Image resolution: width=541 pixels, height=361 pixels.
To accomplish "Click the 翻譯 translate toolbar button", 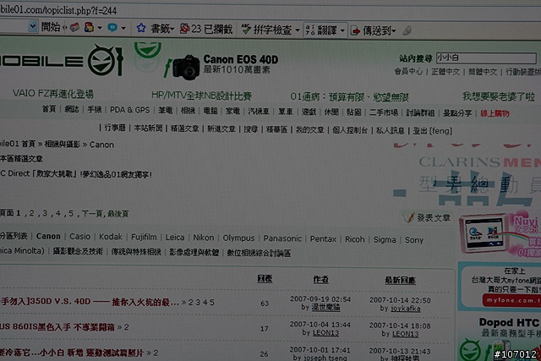I will pyautogui.click(x=321, y=30).
